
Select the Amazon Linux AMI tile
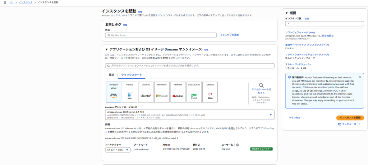click(x=113, y=91)
